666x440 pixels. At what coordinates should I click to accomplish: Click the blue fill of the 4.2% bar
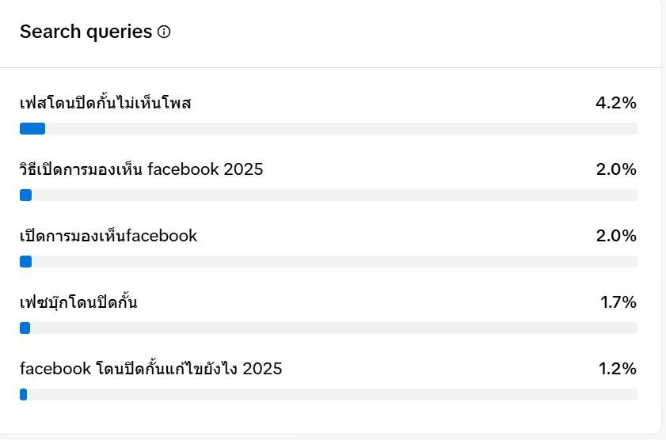32,129
